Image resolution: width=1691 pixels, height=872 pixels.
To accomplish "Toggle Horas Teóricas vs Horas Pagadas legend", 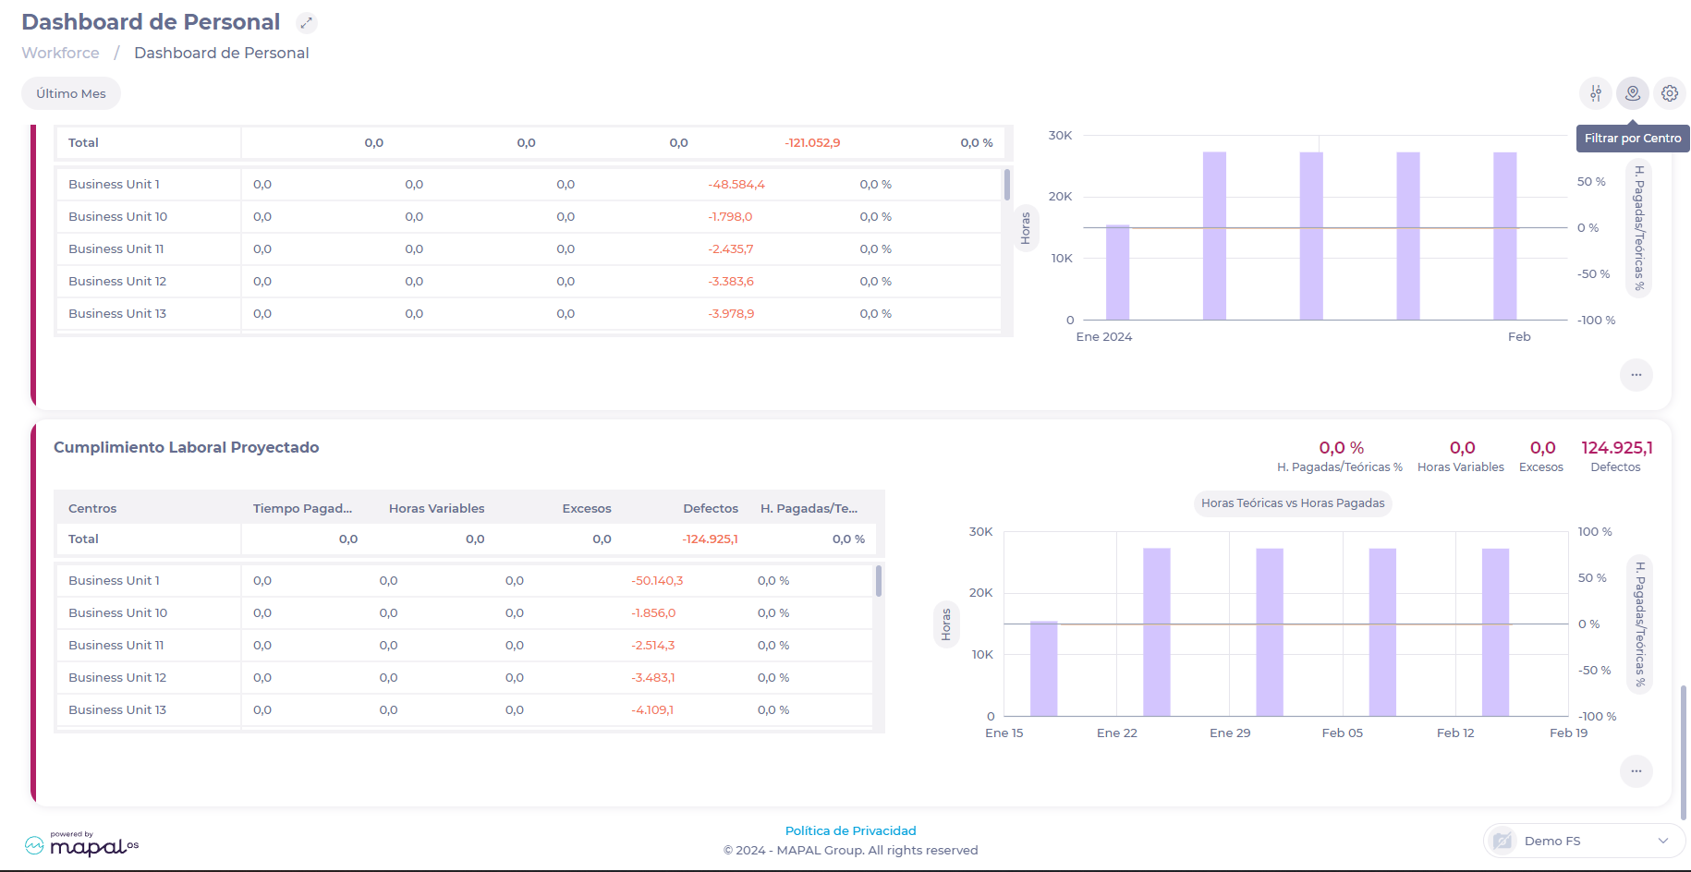I will tap(1292, 503).
